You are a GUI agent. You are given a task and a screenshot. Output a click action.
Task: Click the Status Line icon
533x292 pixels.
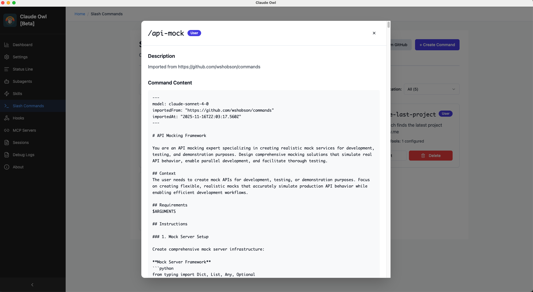pos(7,69)
